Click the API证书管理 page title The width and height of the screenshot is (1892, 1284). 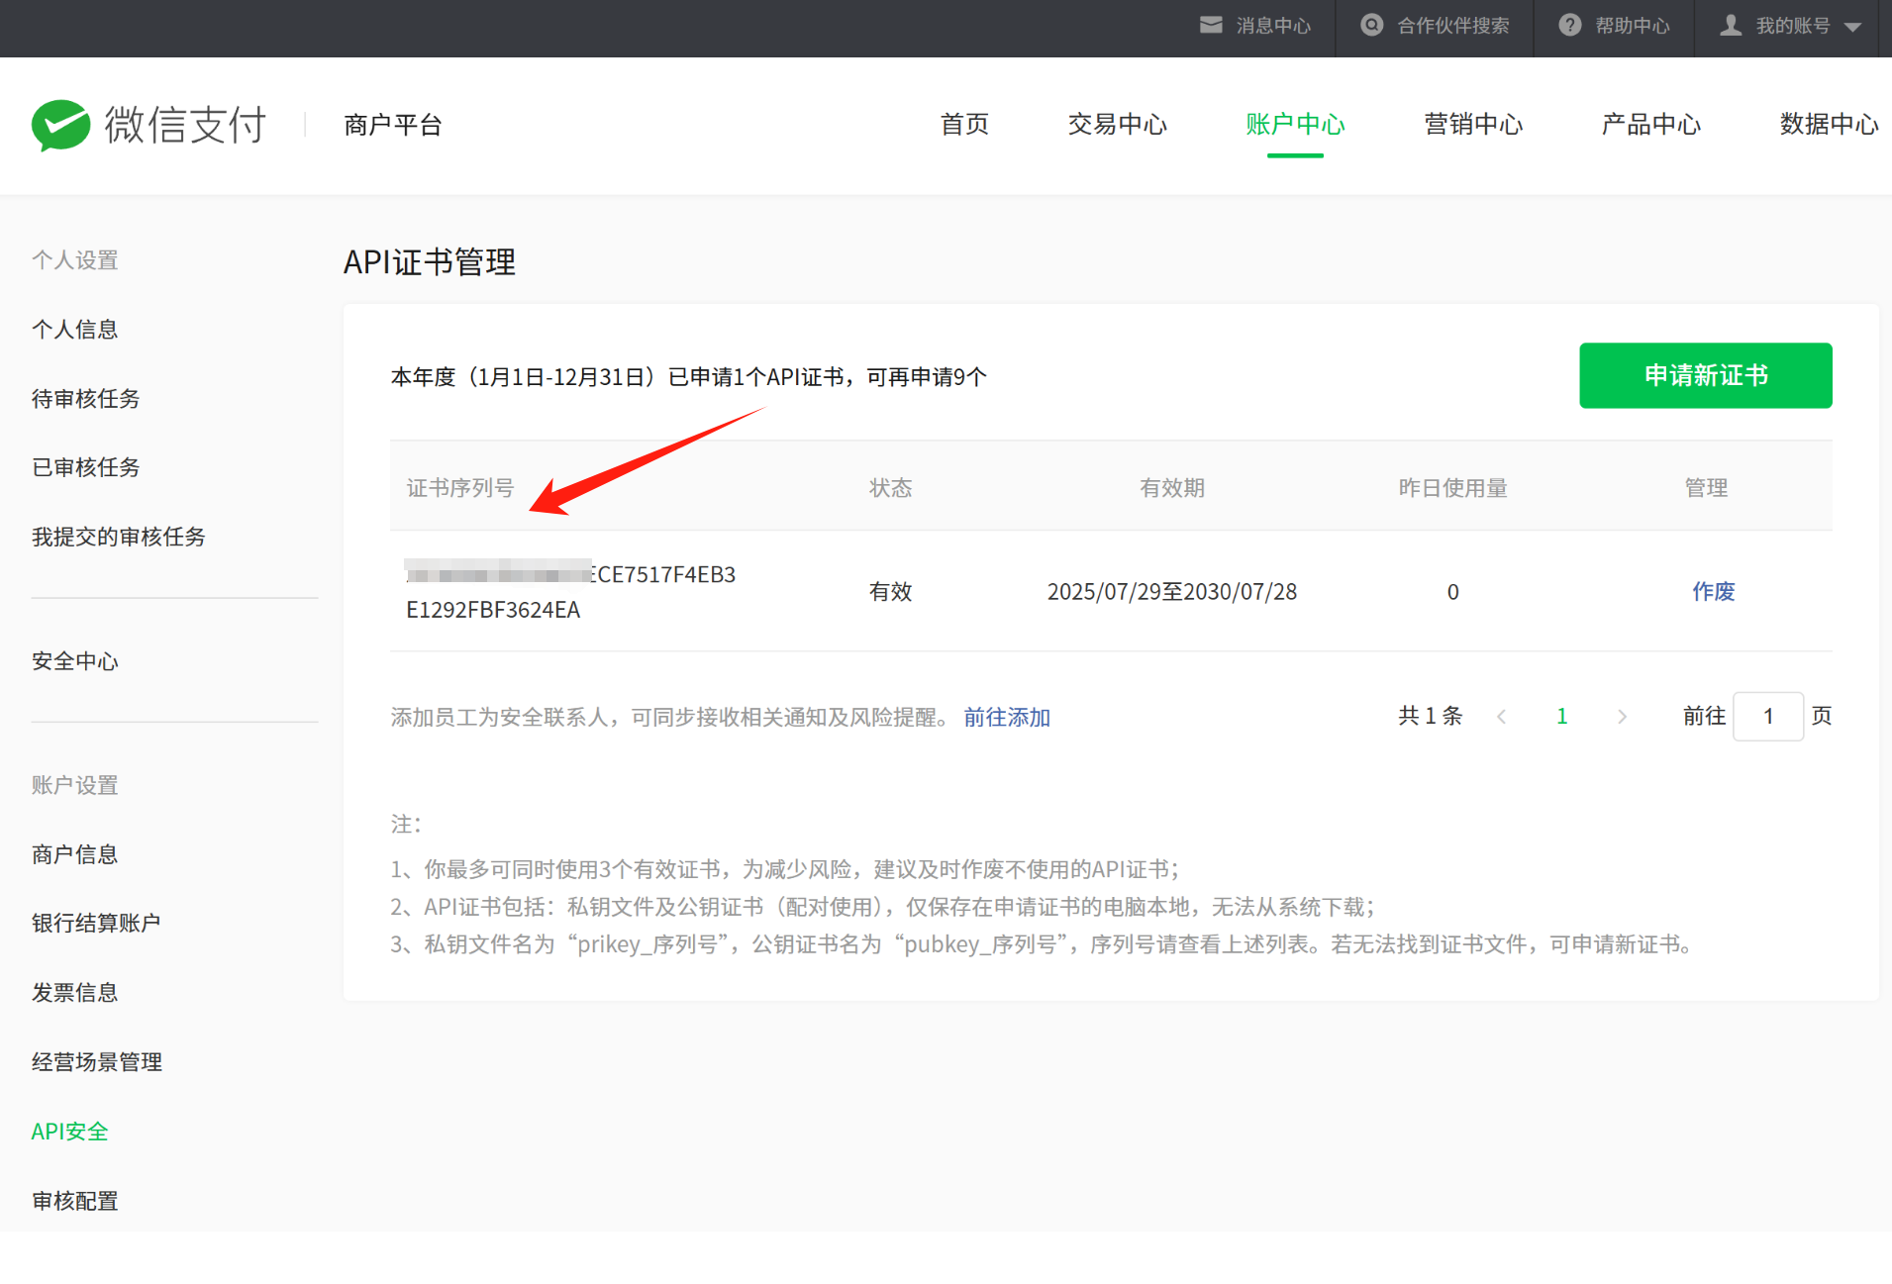point(429,262)
